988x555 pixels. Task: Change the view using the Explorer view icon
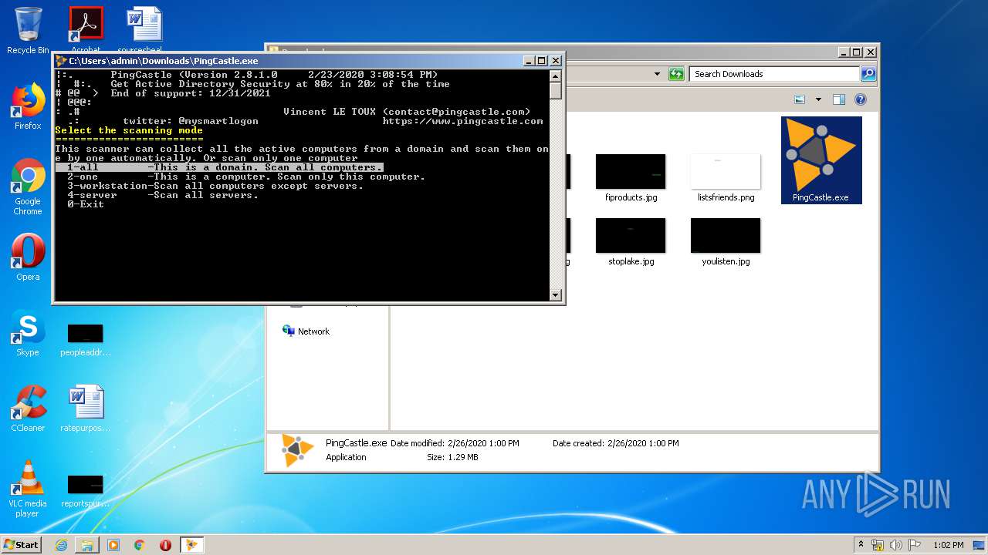pyautogui.click(x=800, y=99)
